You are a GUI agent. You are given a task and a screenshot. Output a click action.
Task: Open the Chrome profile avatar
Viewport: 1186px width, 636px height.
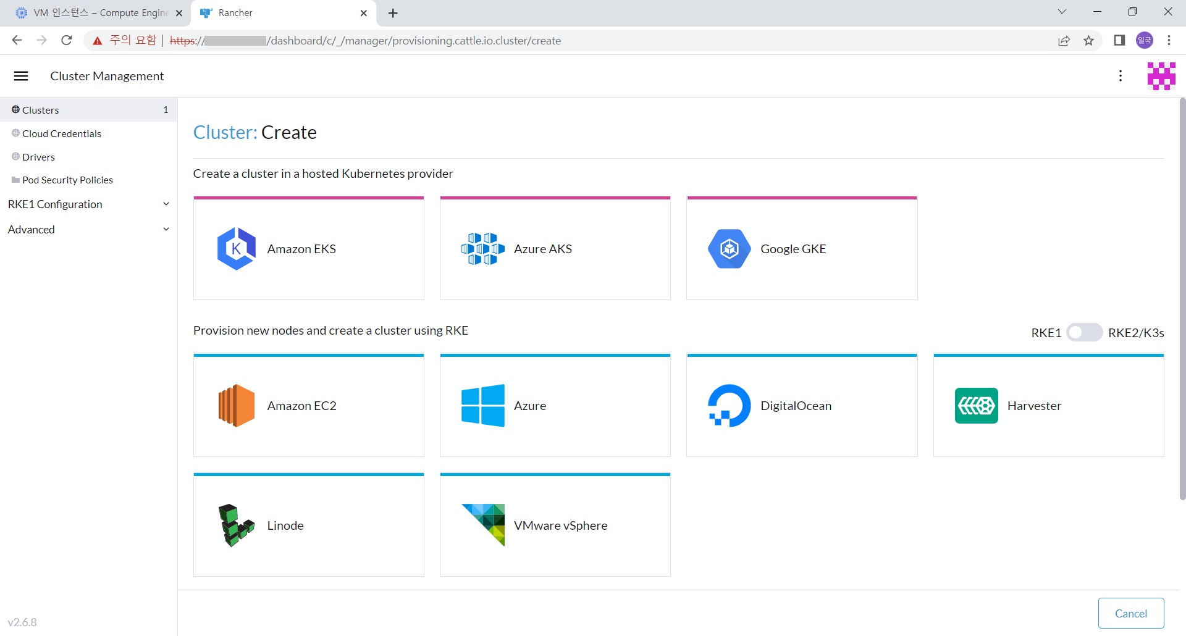click(1145, 41)
